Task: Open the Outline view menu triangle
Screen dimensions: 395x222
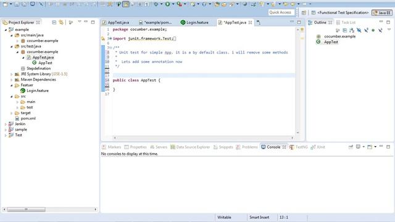Action: click(x=389, y=30)
